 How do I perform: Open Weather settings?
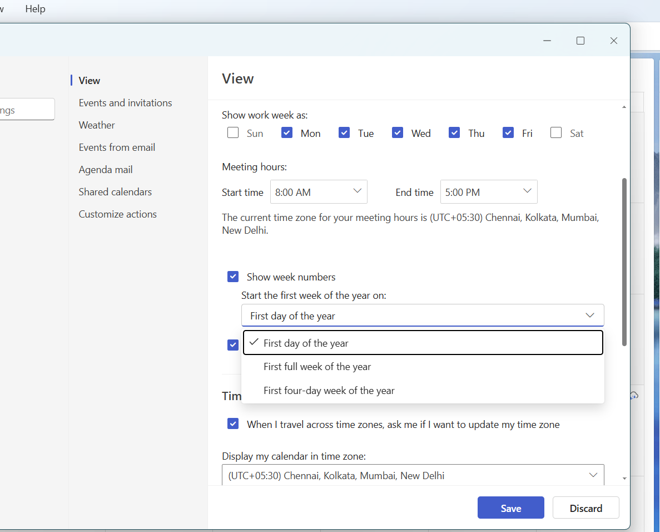97,125
